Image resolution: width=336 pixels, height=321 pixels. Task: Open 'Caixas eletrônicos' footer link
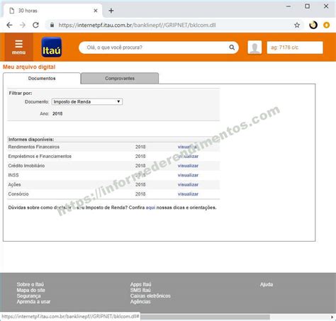[x=150, y=296]
